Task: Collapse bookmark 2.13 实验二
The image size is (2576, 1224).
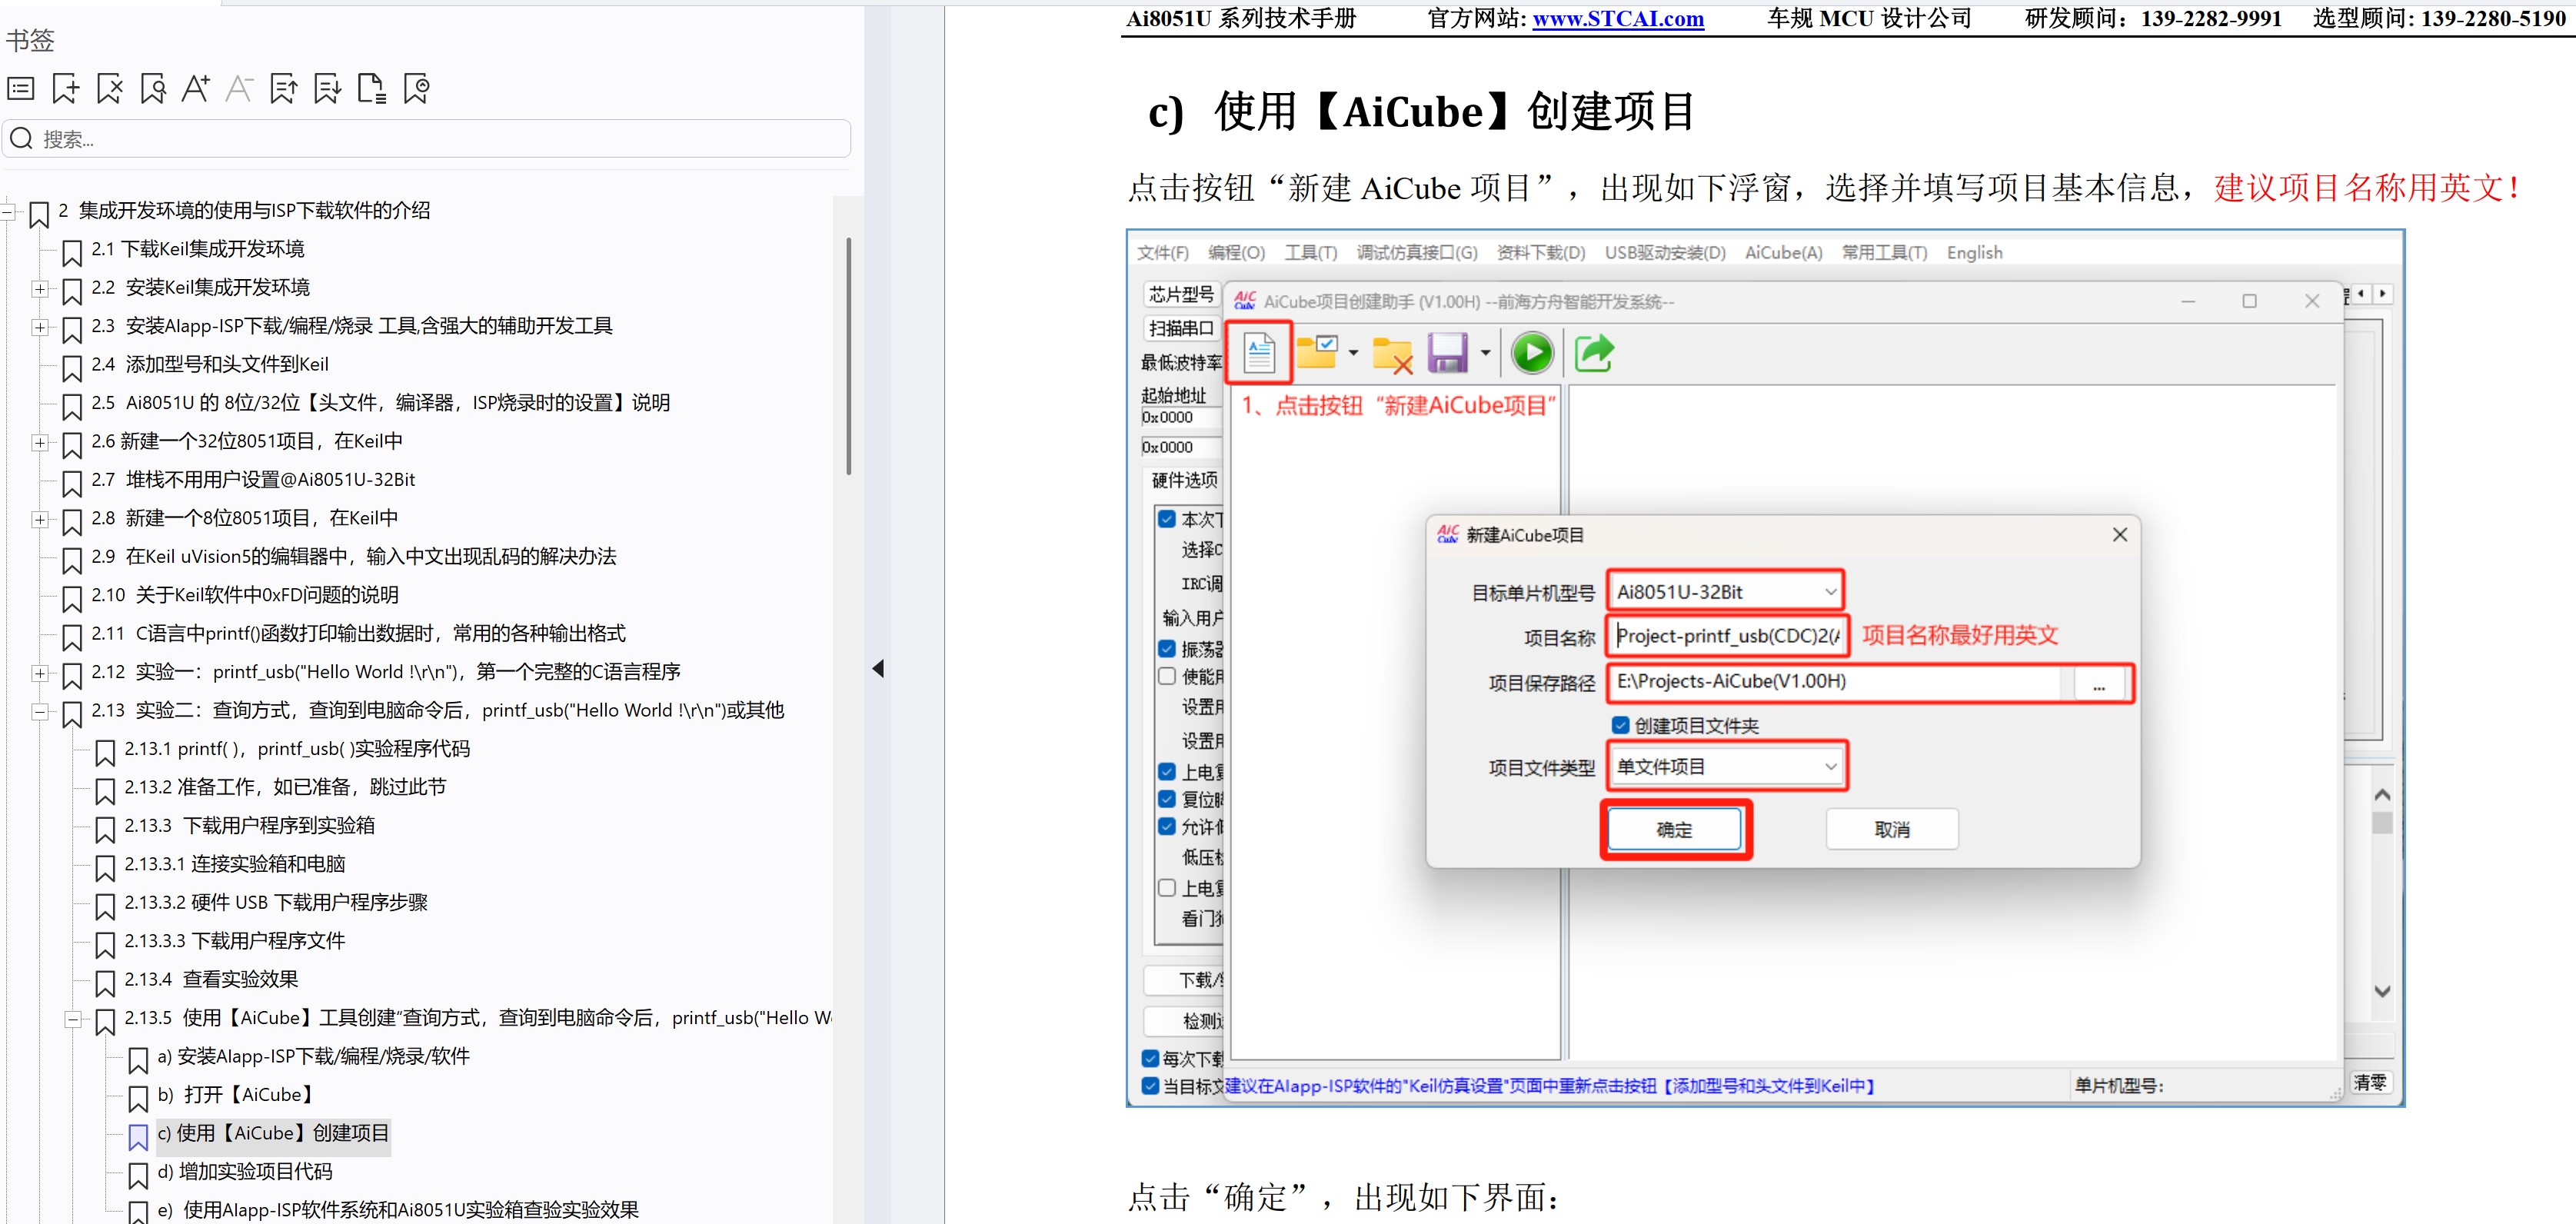Action: click(x=39, y=712)
